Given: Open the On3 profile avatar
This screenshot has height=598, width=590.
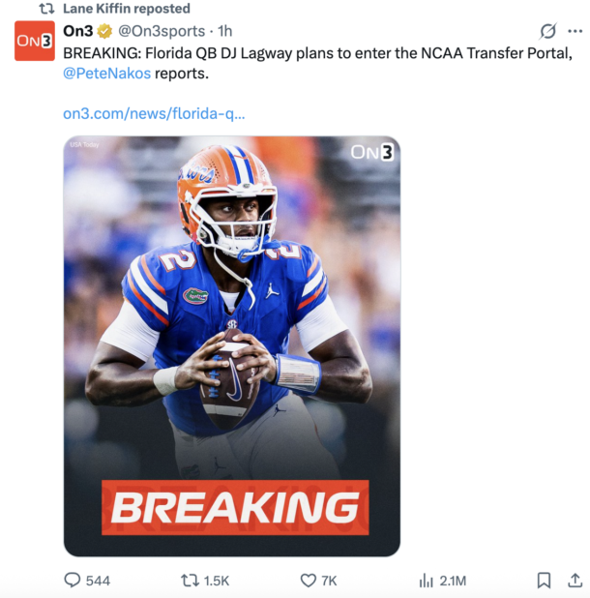Looking at the screenshot, I should (34, 41).
